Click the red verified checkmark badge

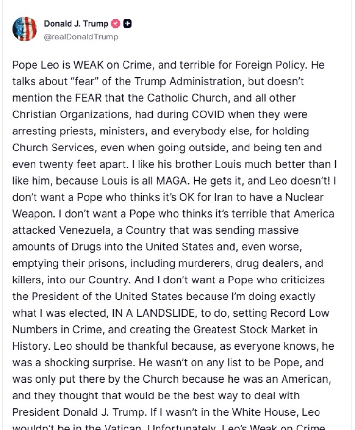116,24
